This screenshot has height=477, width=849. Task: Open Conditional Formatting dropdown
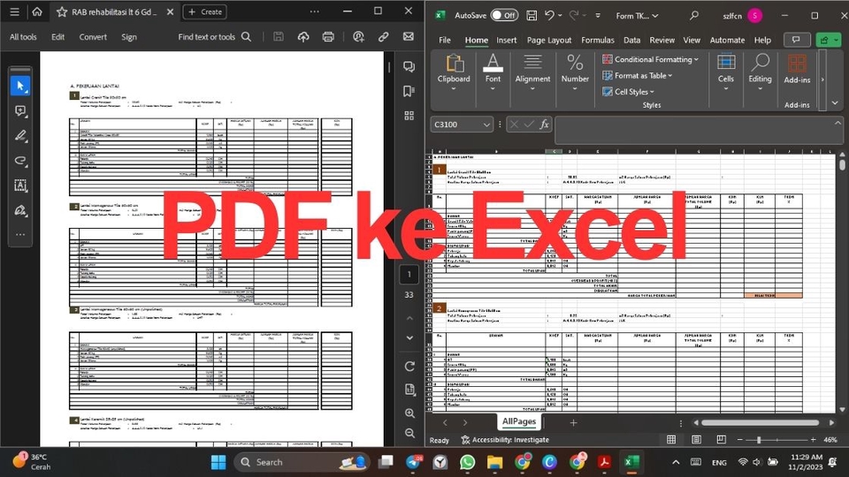(x=651, y=59)
